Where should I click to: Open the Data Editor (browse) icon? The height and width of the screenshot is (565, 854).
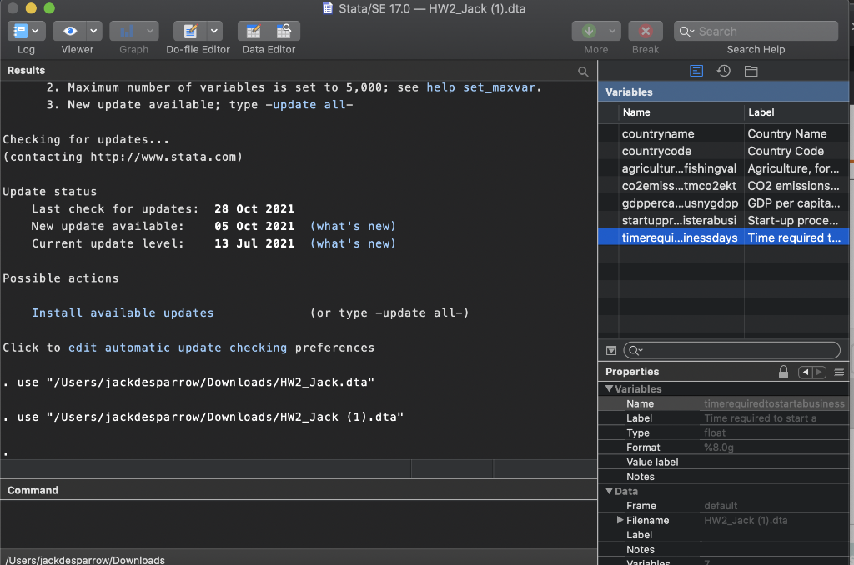point(284,31)
